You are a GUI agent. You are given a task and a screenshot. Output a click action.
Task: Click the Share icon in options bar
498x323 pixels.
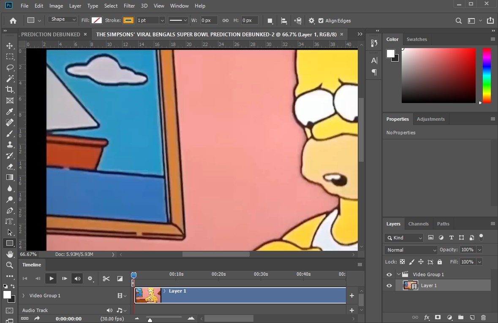click(490, 20)
